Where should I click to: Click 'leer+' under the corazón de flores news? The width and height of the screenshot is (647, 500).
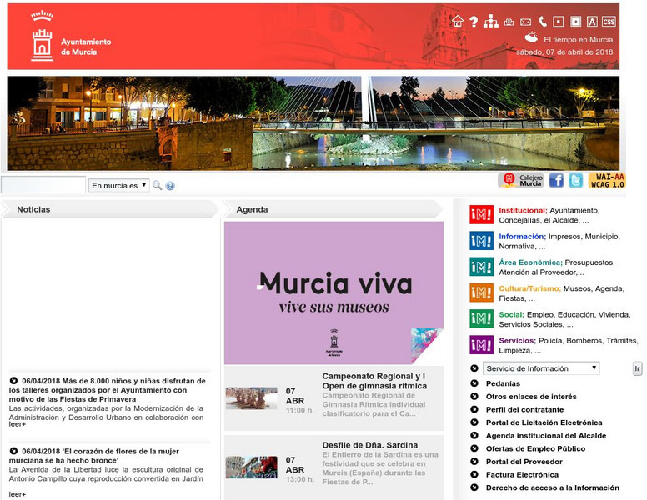pyautogui.click(x=17, y=494)
